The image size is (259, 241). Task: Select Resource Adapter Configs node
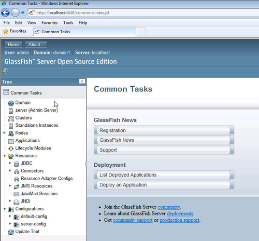click(x=47, y=179)
